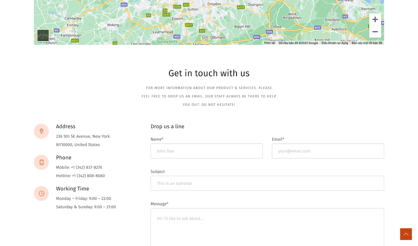Click 'NY10000, United States' text

pyautogui.click(x=78, y=145)
